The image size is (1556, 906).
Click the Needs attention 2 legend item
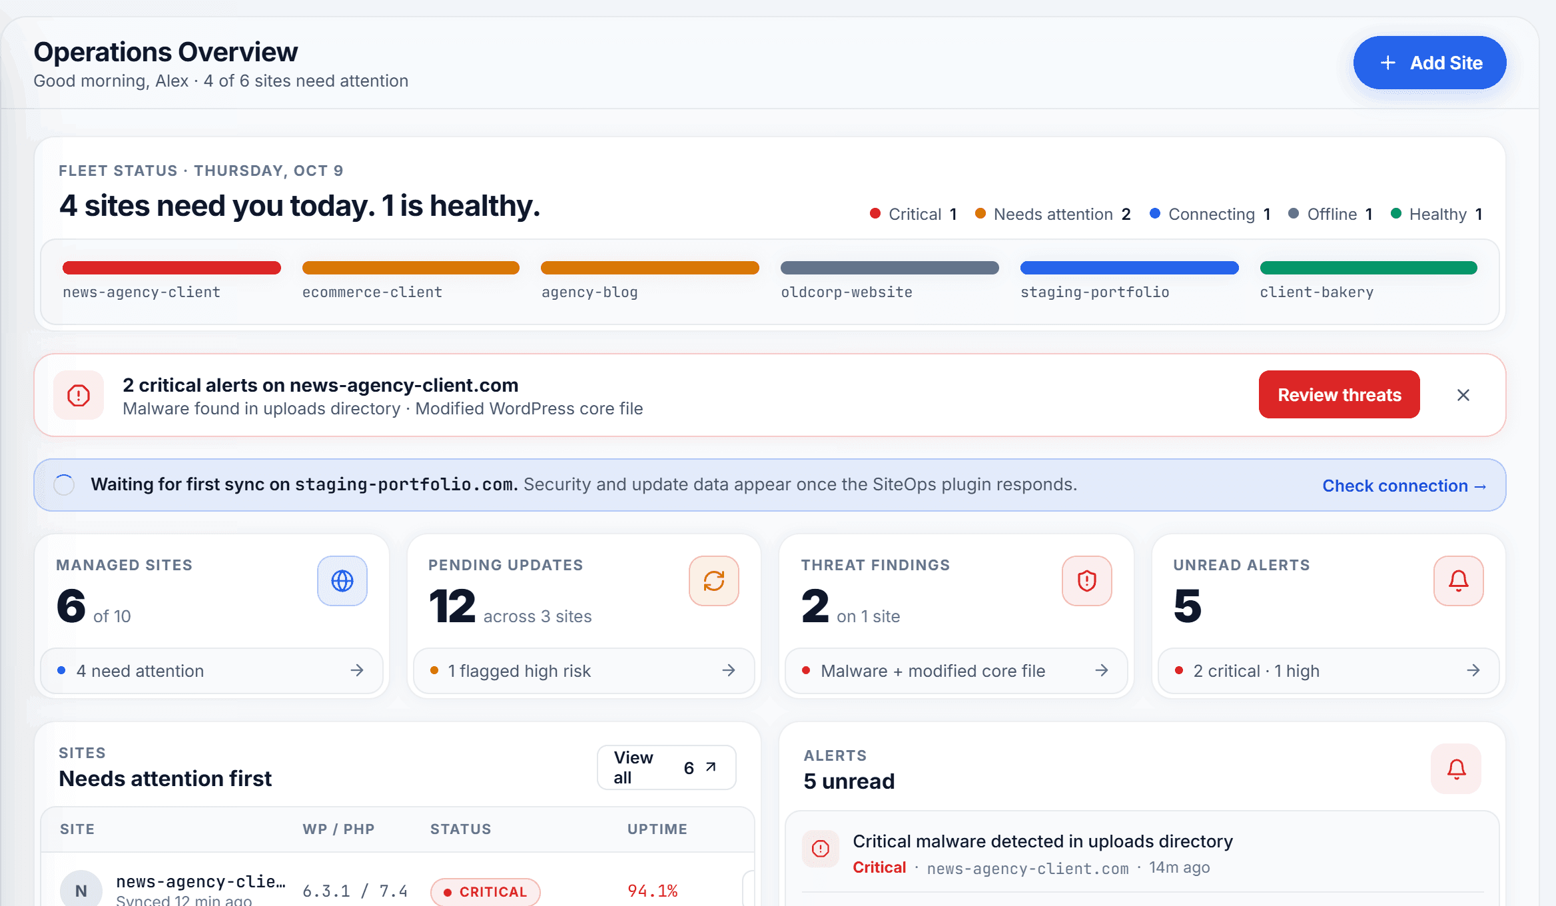click(x=1053, y=214)
